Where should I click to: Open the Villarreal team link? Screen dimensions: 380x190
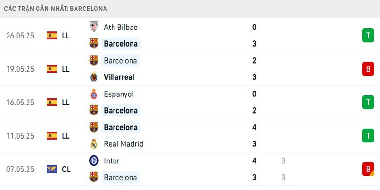(119, 77)
